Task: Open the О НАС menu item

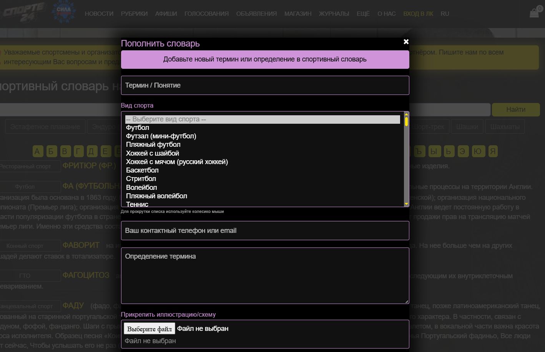Action: tap(386, 14)
